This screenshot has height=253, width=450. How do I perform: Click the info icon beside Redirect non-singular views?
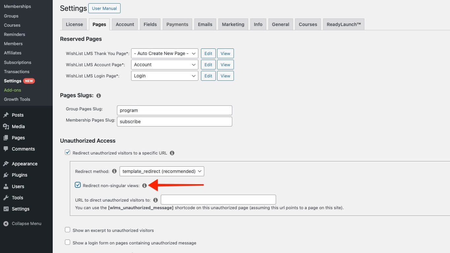tap(144, 185)
